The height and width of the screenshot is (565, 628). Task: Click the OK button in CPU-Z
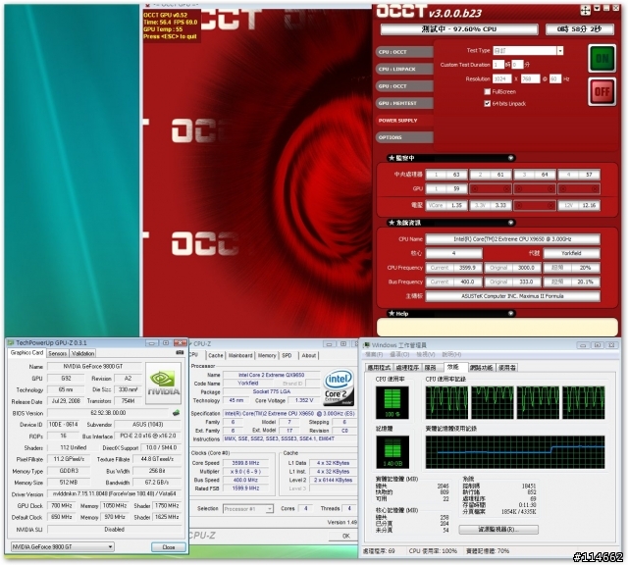[x=346, y=537]
